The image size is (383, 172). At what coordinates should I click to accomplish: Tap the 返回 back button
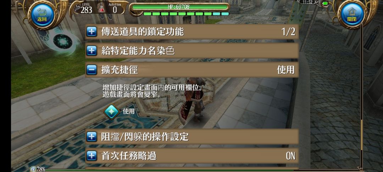coord(42,15)
